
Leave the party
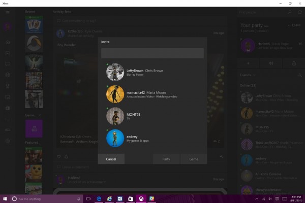click(x=294, y=25)
